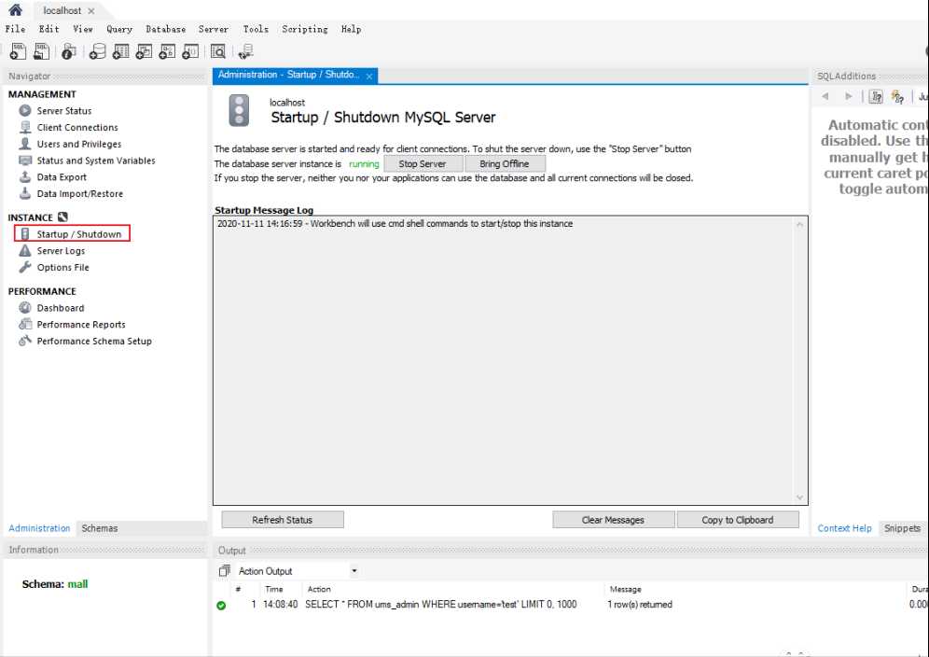Click the Users and Privileges person icon
929x657 pixels.
click(25, 144)
